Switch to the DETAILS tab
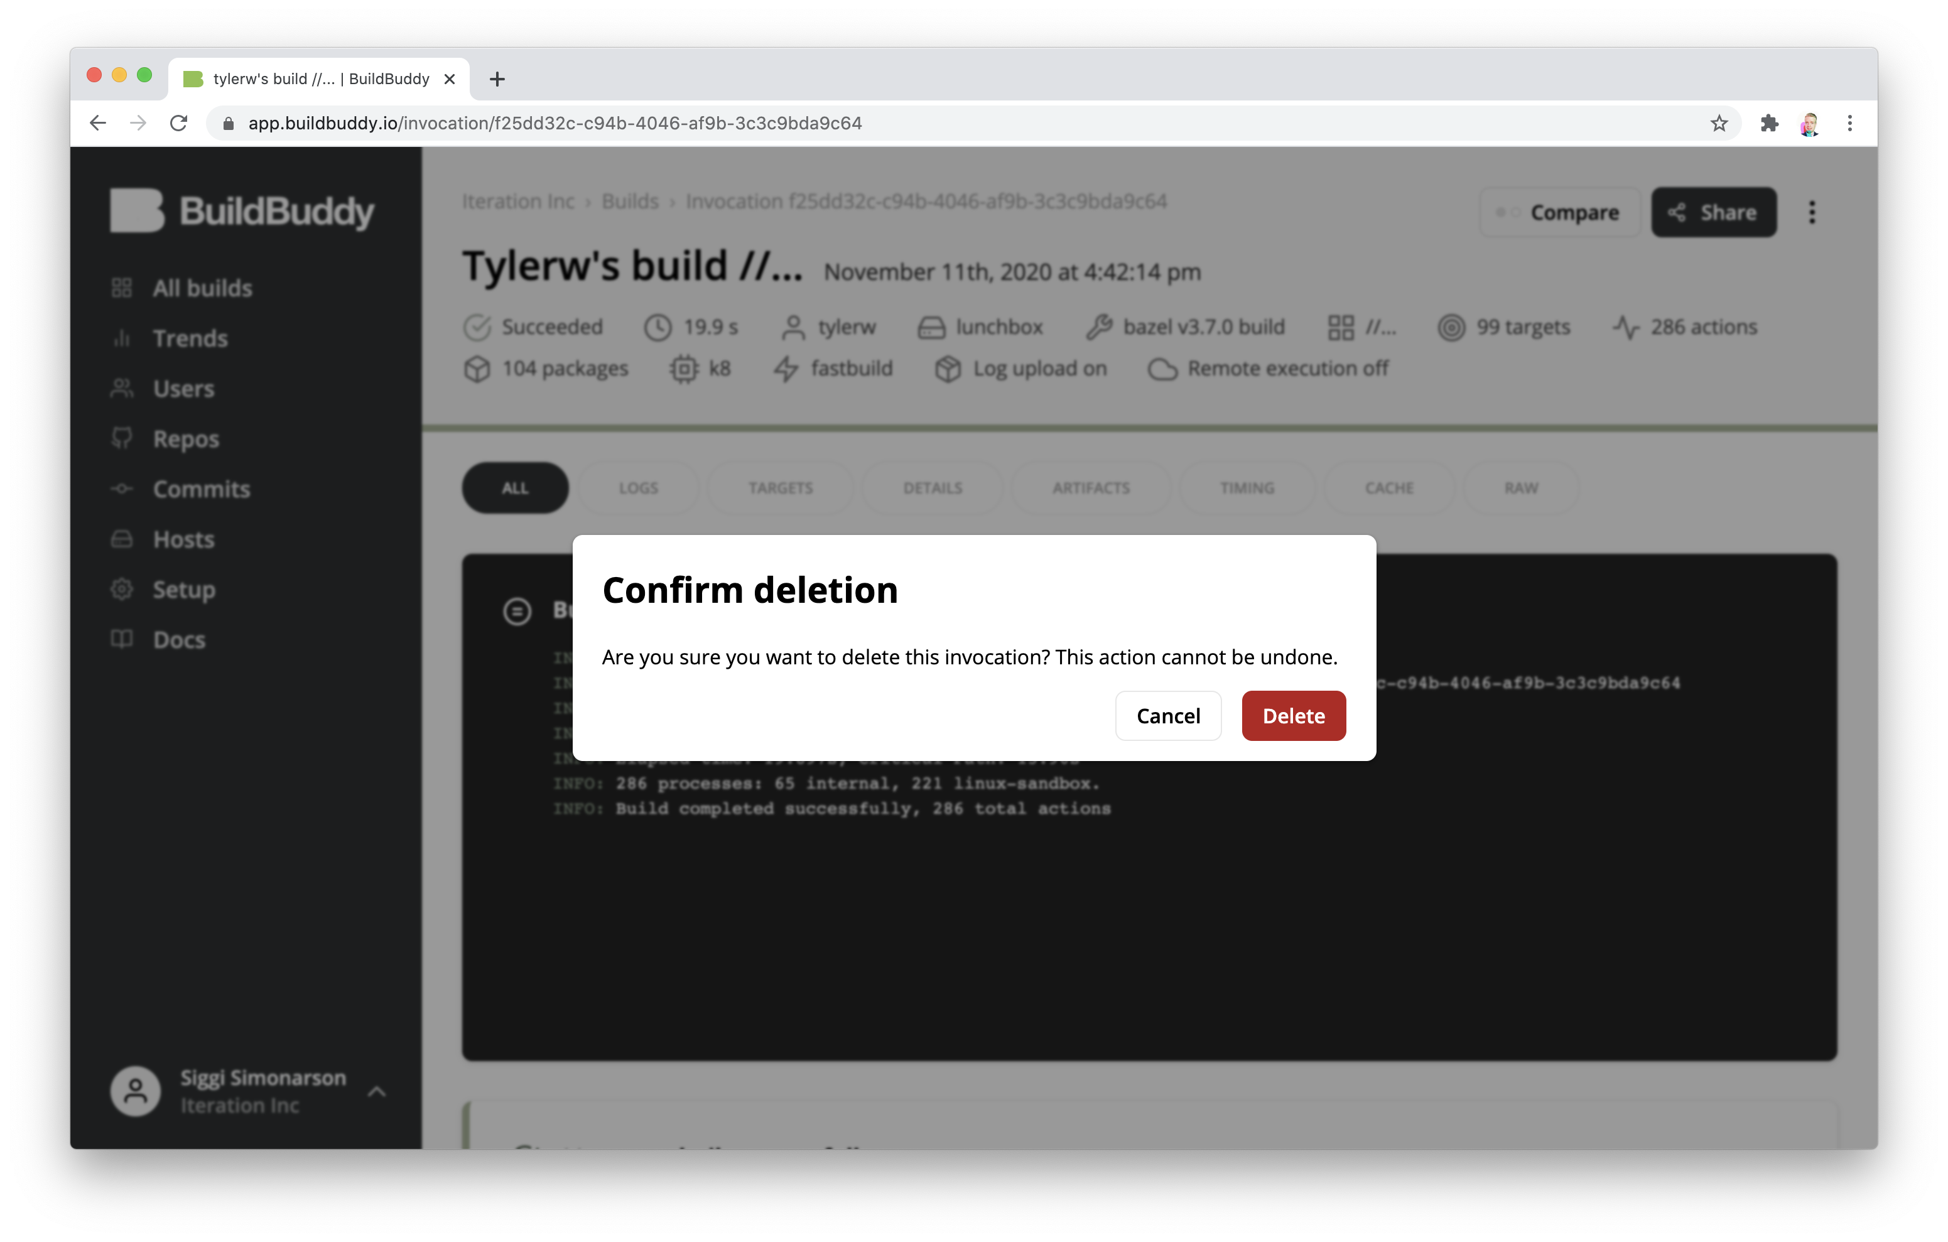Image resolution: width=1948 pixels, height=1242 pixels. (x=932, y=487)
